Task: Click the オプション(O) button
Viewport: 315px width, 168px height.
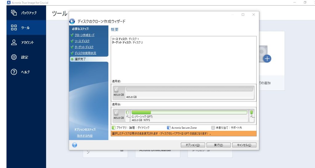Action: [x=193, y=145]
